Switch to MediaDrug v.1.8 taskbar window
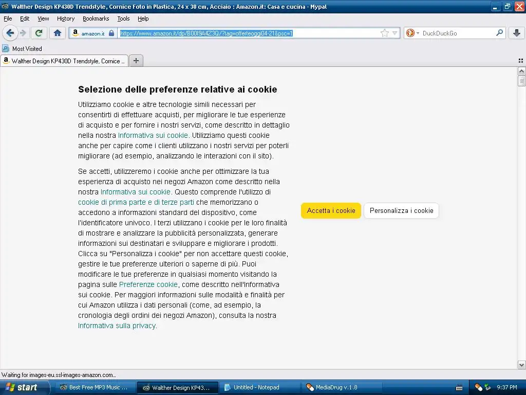The width and height of the screenshot is (526, 395). click(342, 387)
